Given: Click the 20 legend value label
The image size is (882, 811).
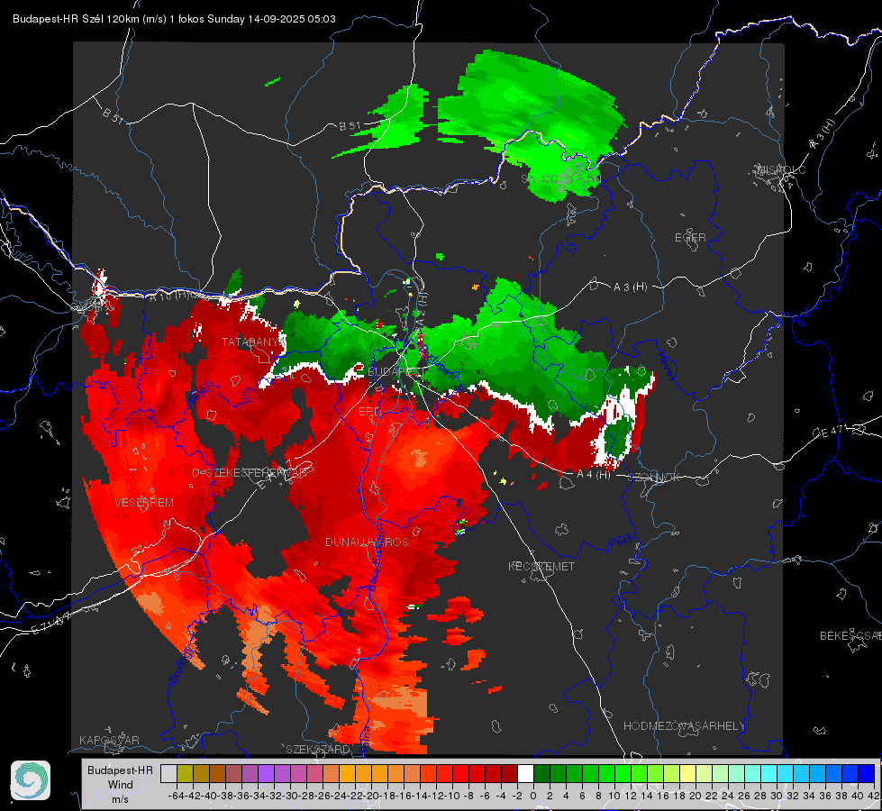Looking at the screenshot, I should pos(696,796).
